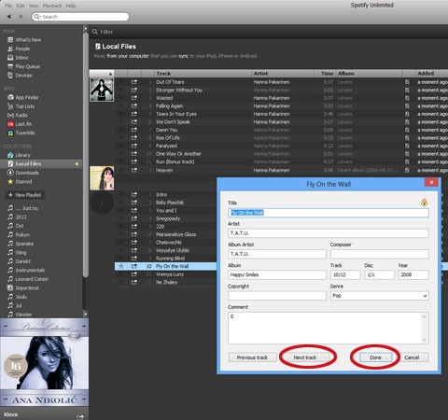Open the File menu

coord(8,6)
